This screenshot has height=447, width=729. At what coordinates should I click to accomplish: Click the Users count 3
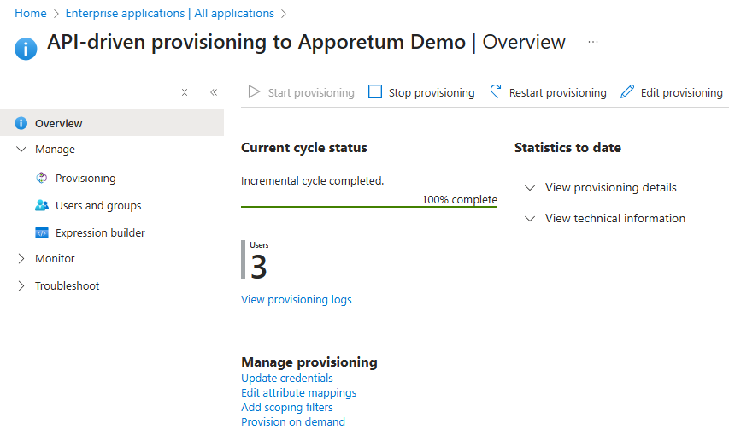click(258, 267)
